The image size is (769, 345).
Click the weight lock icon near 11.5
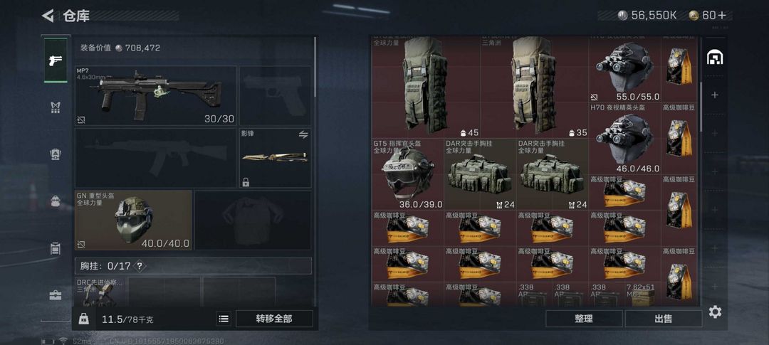coord(84,319)
